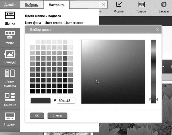Click the Цвет ссылок label
Image resolution: width=172 pixels, height=135 pixels.
coord(74,23)
